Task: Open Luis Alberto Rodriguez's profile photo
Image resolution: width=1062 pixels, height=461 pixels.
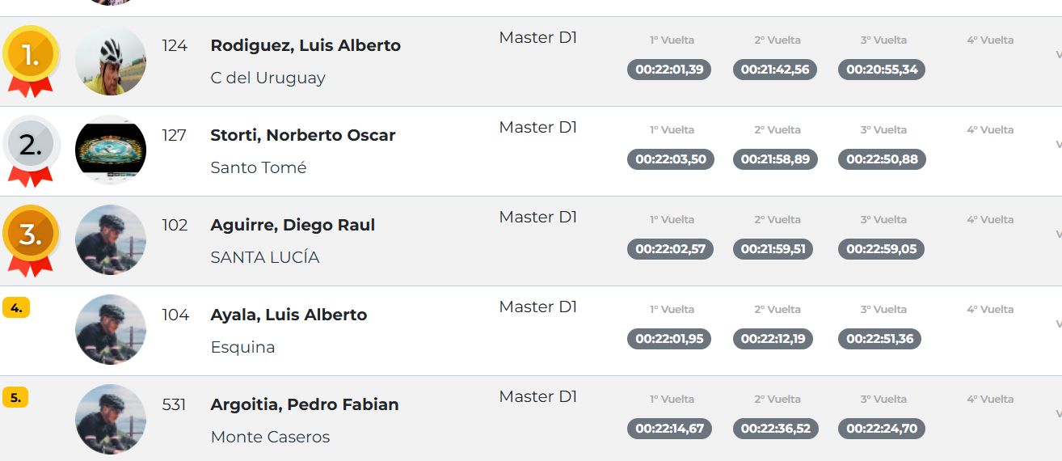Action: point(111,61)
